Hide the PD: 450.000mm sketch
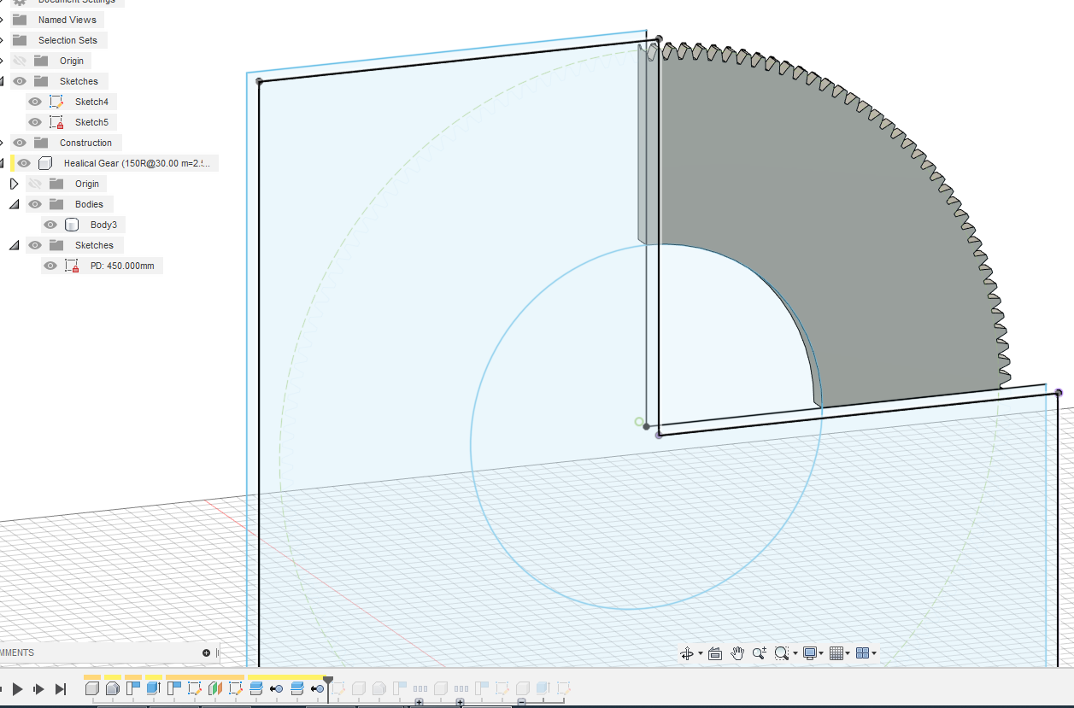This screenshot has width=1074, height=708. pos(50,266)
